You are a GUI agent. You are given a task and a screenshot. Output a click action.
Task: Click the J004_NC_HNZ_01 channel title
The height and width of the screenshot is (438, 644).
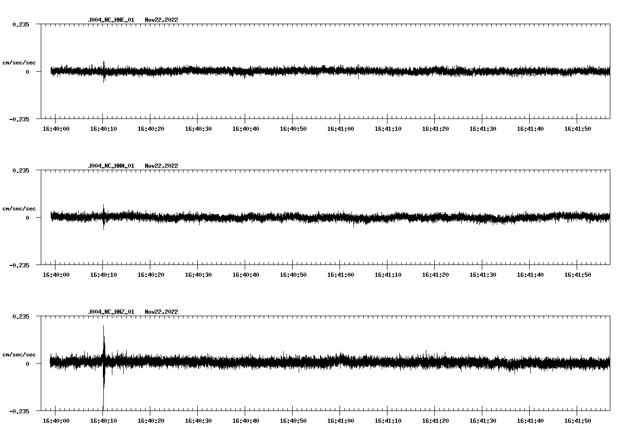[111, 312]
